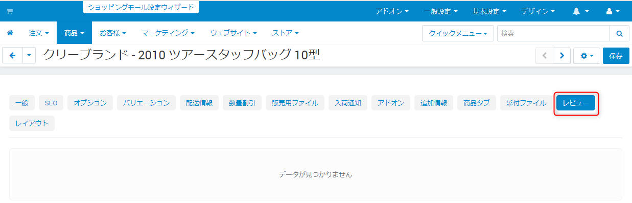The width and height of the screenshot is (632, 203).
Task: Expand the ストア menu
Action: [x=286, y=33]
